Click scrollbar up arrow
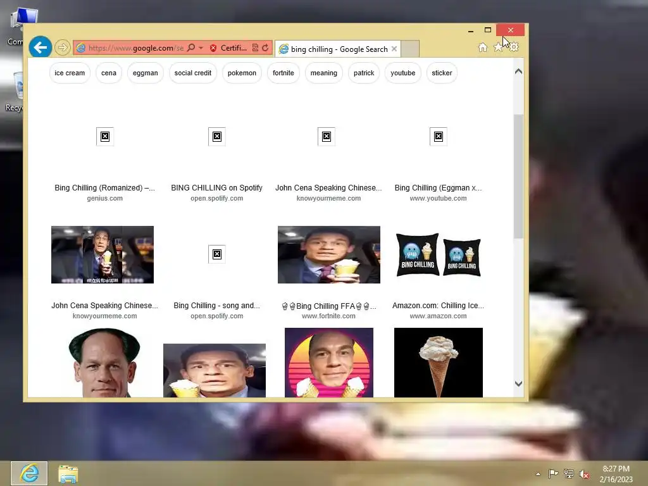 (519, 72)
